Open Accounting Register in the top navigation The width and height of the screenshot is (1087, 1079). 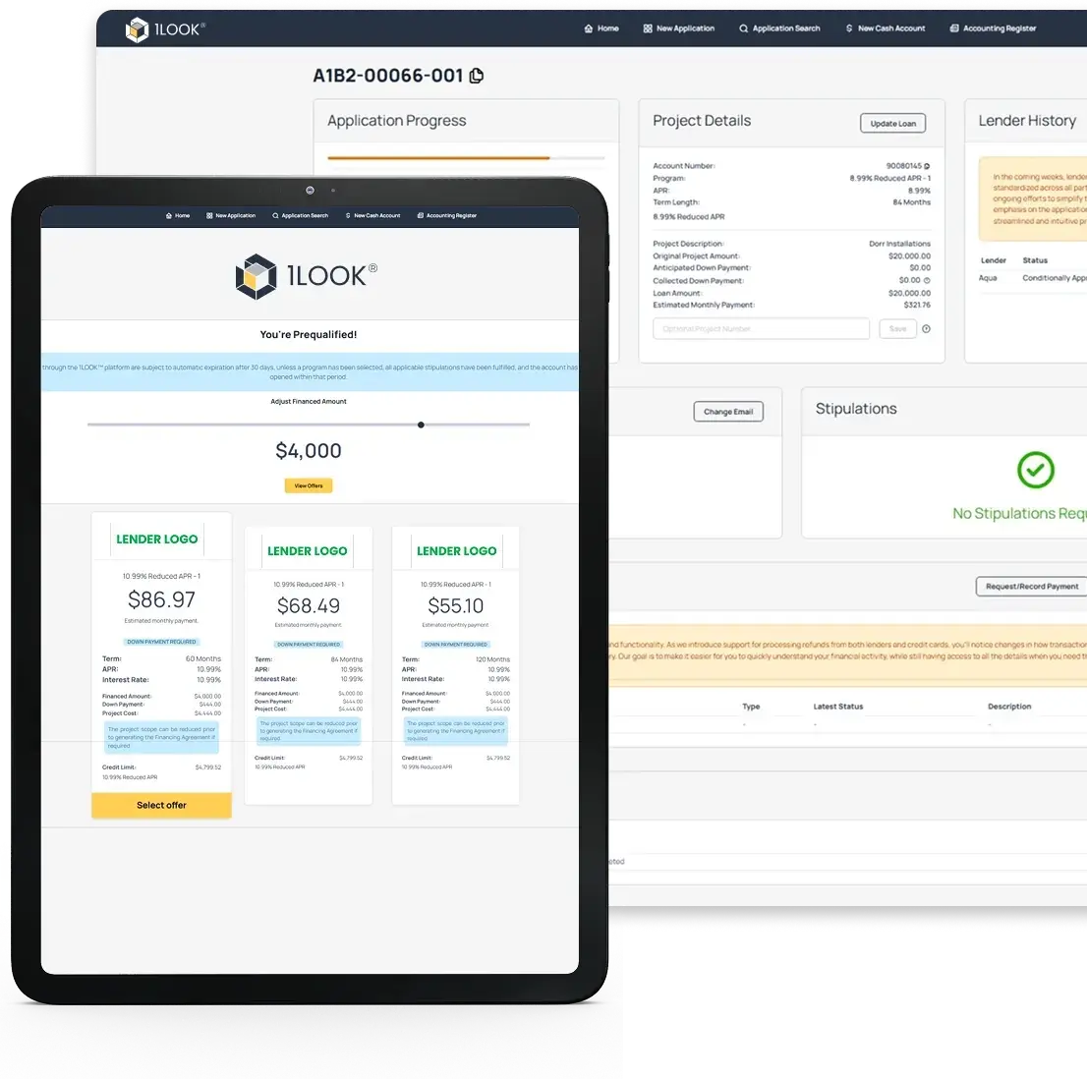(x=993, y=28)
